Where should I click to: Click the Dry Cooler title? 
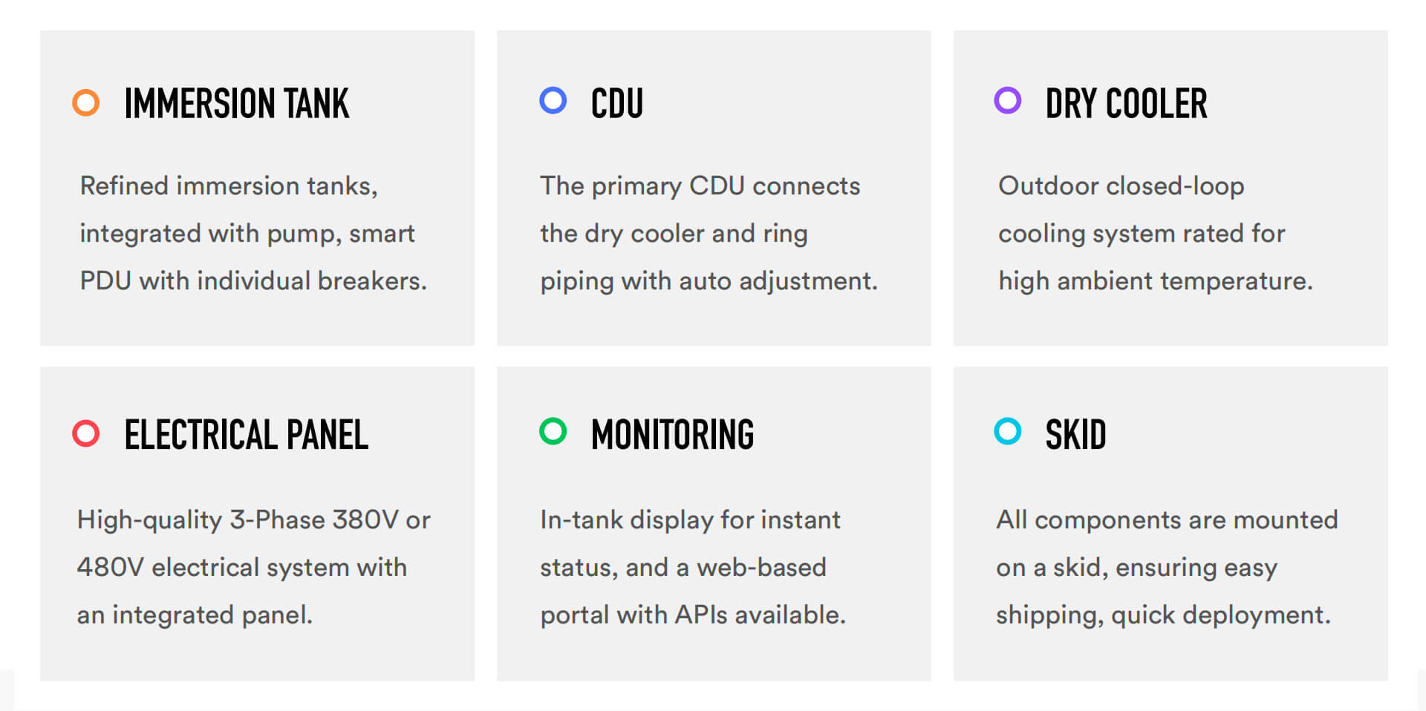pos(1126,104)
